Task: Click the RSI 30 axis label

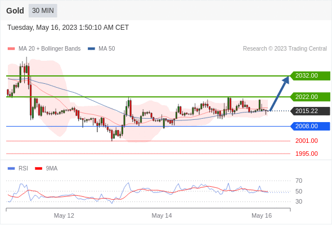Action: 299,201
